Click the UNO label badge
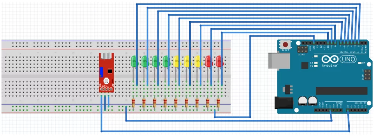 [x=348, y=59]
